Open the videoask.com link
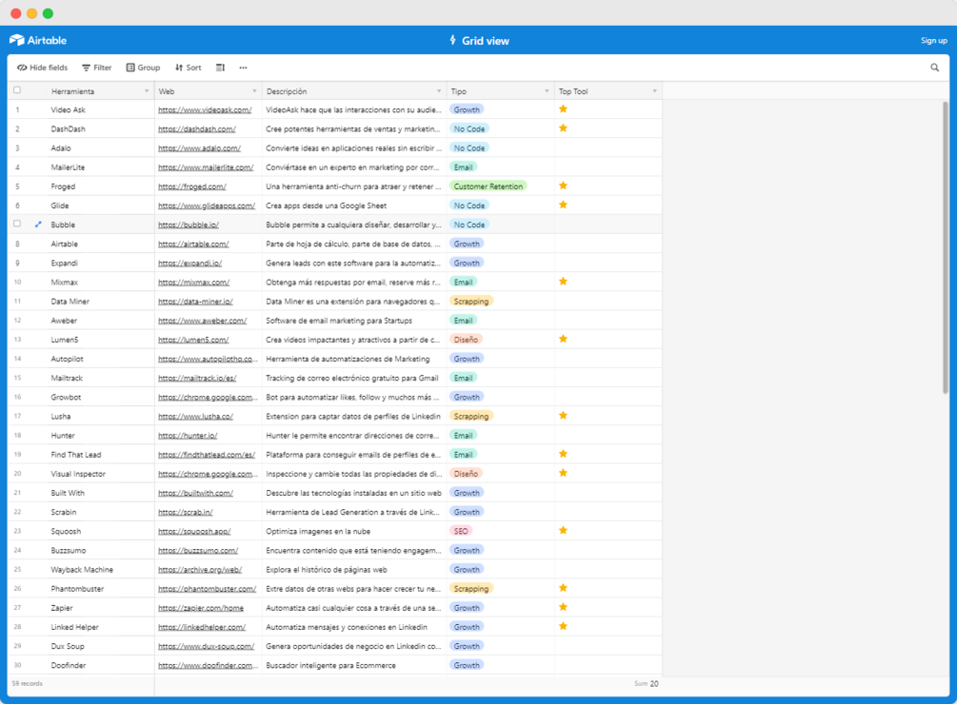 205,110
